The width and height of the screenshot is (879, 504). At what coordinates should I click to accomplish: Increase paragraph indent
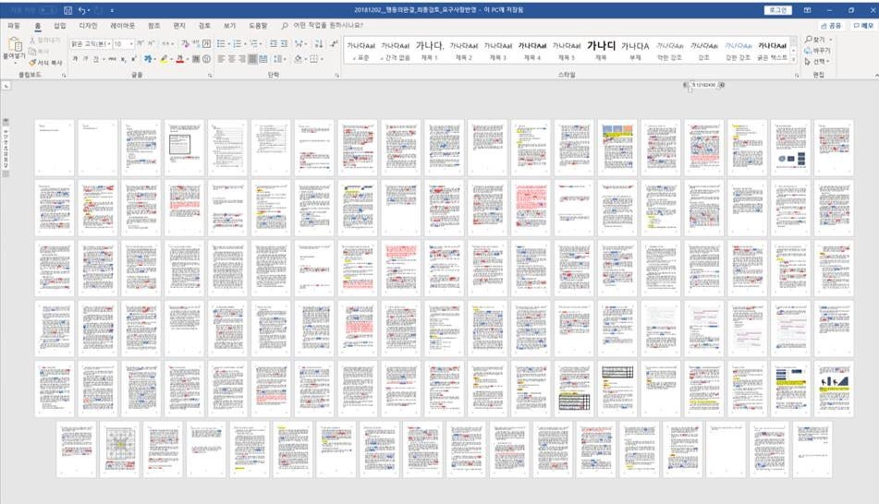[284, 43]
